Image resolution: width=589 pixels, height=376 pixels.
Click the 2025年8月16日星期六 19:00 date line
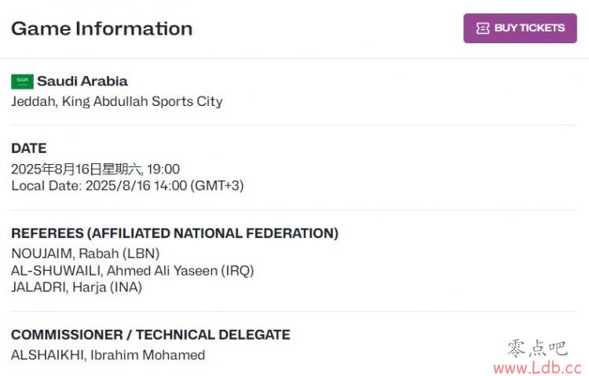point(95,169)
